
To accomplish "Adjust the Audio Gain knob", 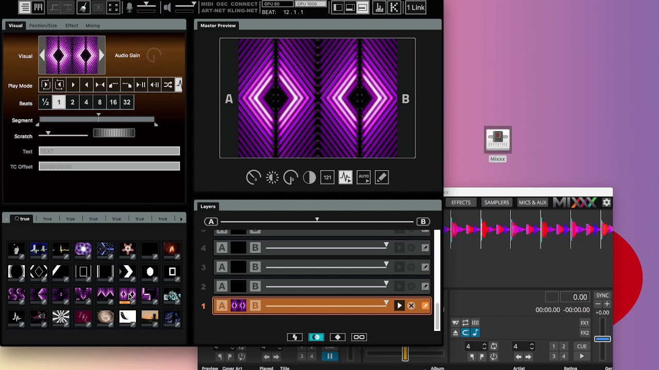I will pyautogui.click(x=153, y=55).
